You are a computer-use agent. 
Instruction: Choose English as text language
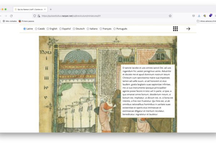[48, 29]
